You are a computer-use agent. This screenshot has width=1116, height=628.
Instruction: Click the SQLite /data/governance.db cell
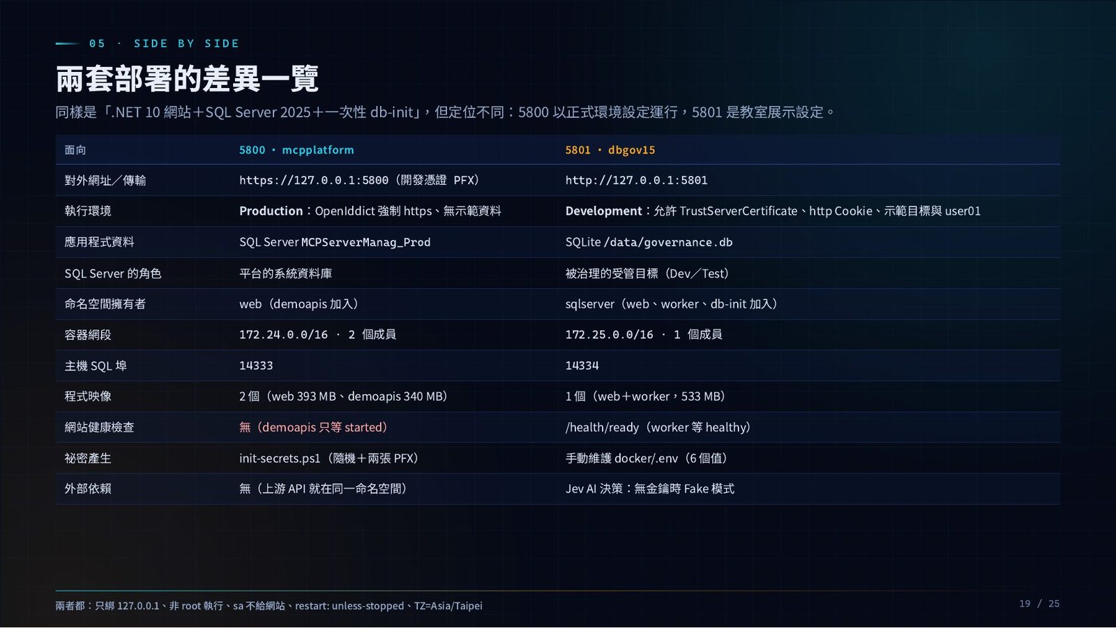pos(649,242)
